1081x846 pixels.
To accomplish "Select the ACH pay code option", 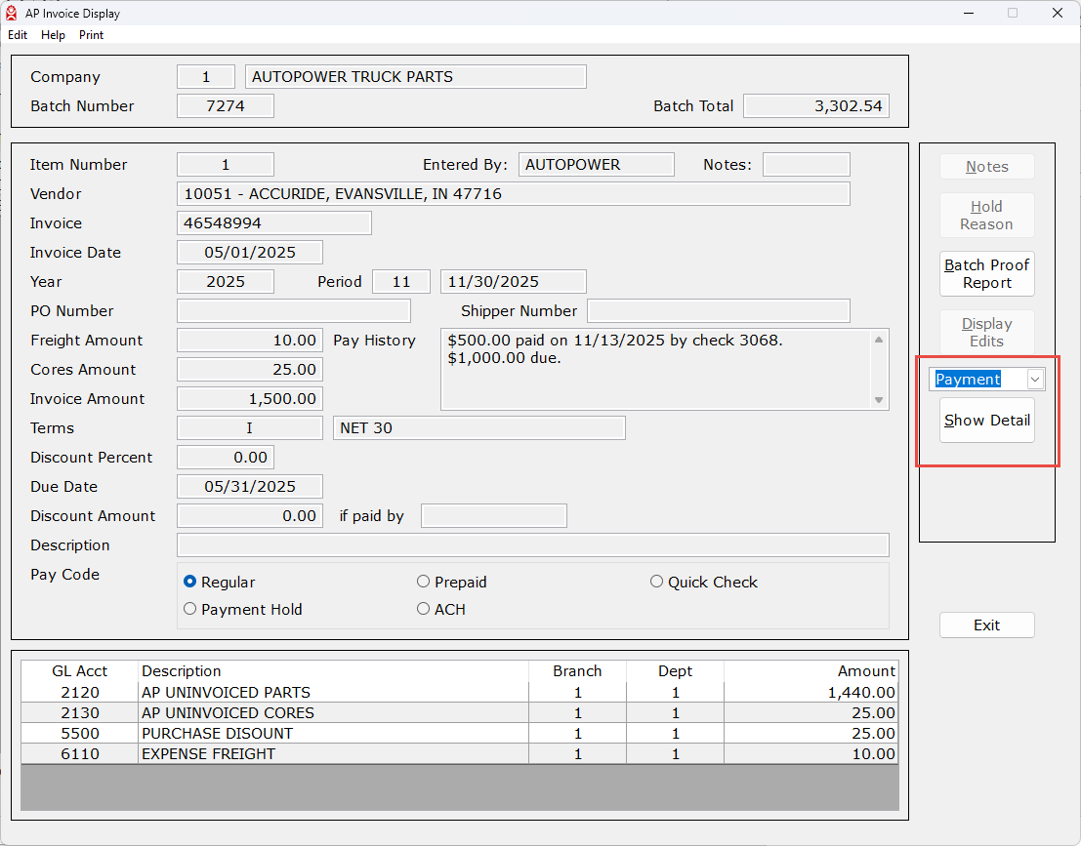I will (x=424, y=609).
